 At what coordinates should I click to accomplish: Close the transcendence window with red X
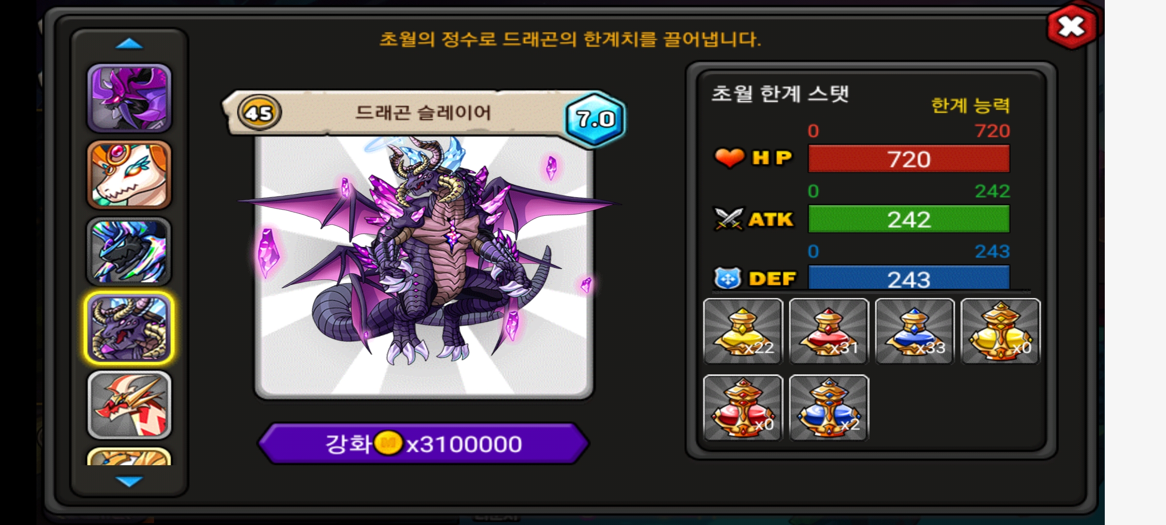(1072, 26)
